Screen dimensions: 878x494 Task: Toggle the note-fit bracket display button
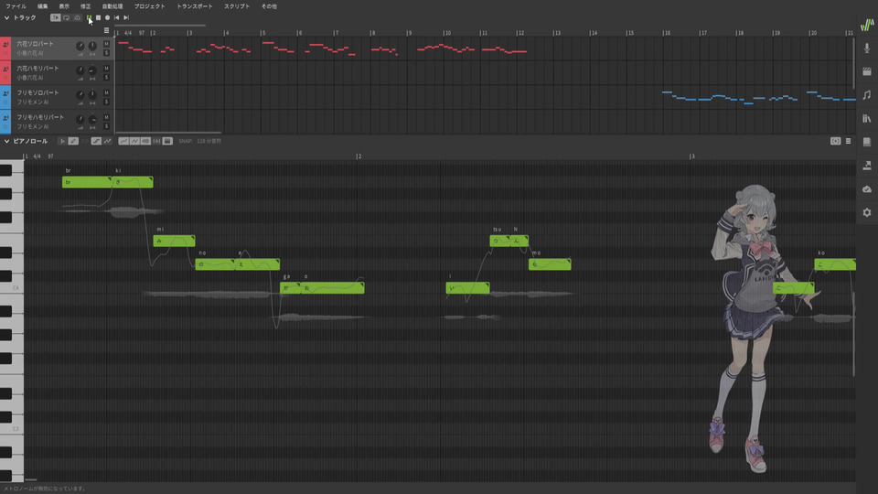[x=156, y=141]
